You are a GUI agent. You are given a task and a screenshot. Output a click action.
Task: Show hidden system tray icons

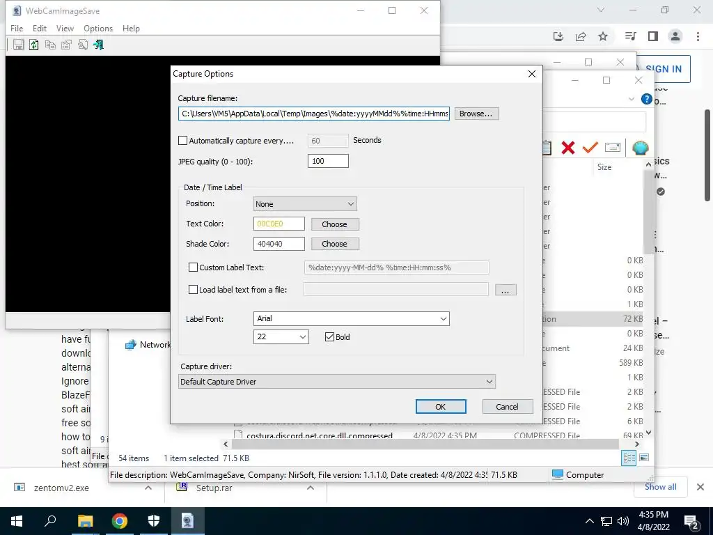pyautogui.click(x=589, y=521)
